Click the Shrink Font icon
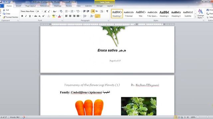 49,11
